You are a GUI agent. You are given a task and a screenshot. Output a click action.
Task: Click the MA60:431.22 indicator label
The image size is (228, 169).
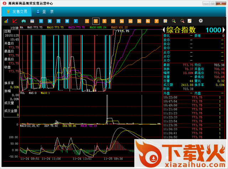point(119,27)
